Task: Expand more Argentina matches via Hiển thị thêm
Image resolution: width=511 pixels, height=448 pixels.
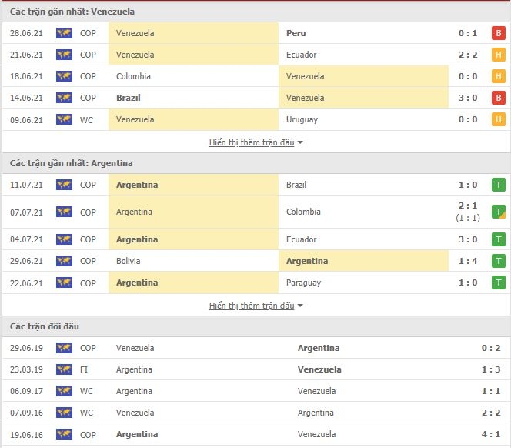Action: 252,306
